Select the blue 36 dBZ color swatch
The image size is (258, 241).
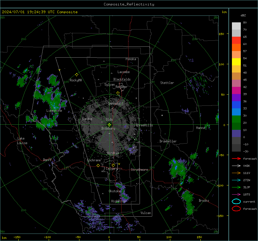coord(236,105)
